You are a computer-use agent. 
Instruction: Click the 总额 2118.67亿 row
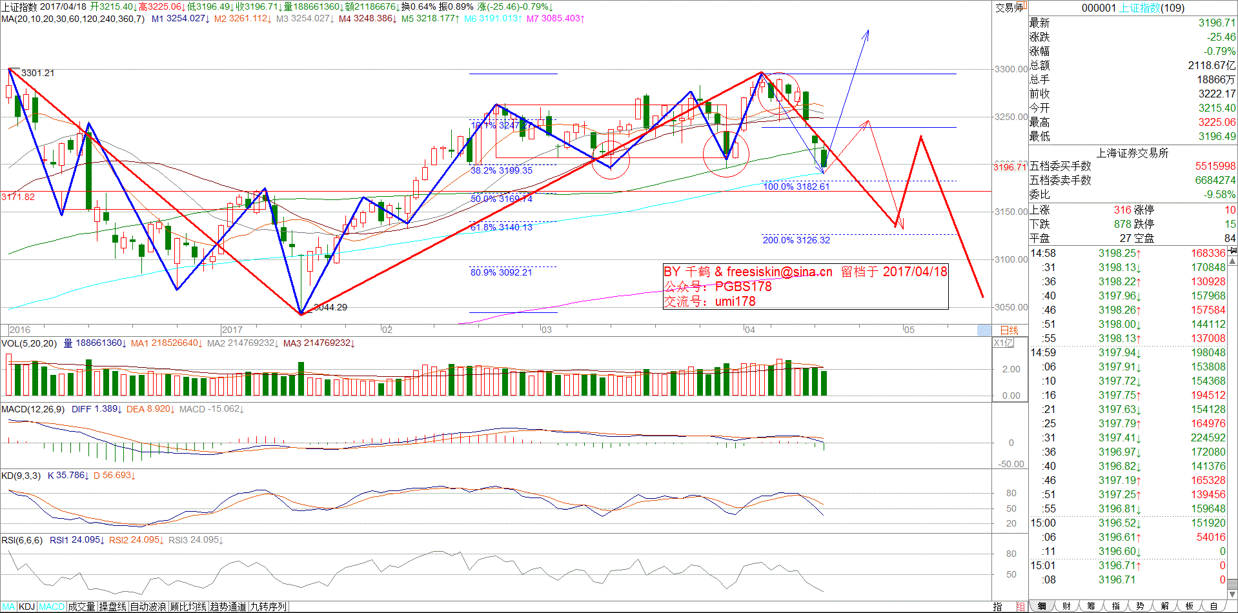[x=1133, y=65]
